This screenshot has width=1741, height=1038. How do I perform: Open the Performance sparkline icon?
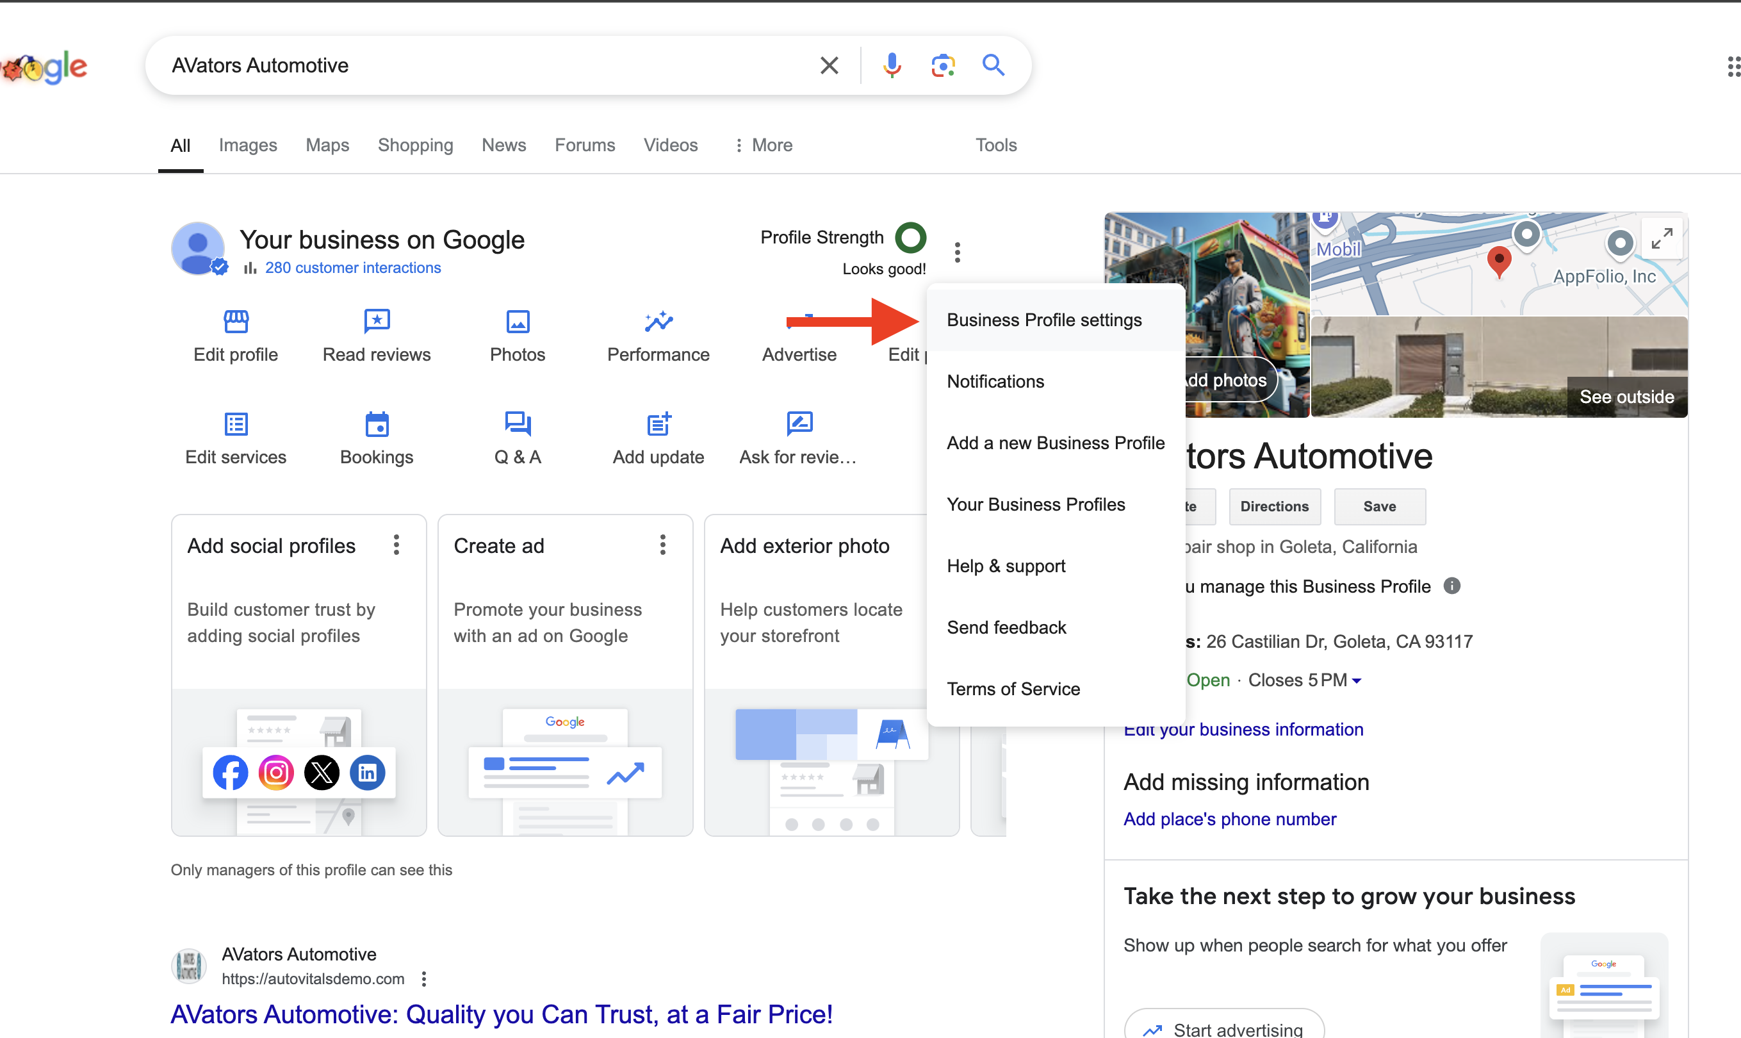658,321
